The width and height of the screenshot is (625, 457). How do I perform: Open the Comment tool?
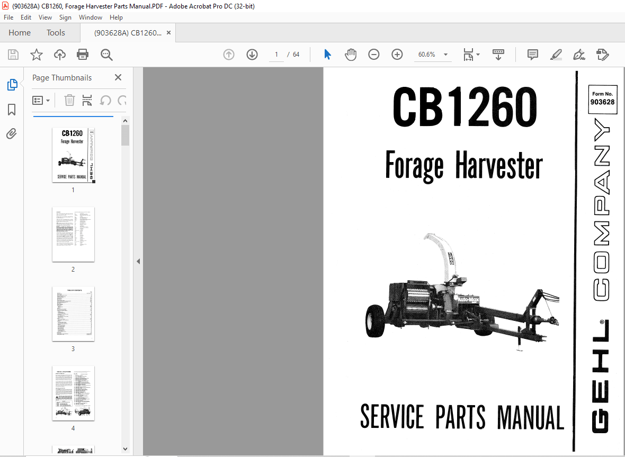(532, 54)
